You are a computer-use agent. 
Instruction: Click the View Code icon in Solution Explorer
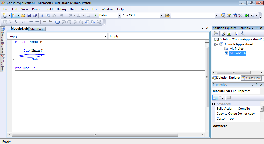[x=237, y=33]
